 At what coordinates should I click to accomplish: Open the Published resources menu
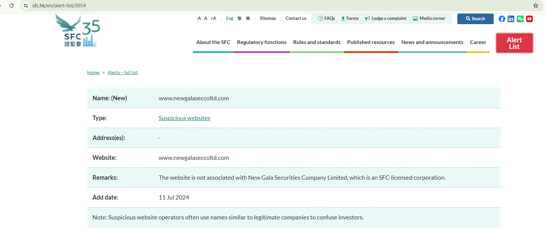tap(371, 42)
